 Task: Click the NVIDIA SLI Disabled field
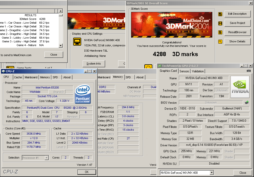coord(214,164)
